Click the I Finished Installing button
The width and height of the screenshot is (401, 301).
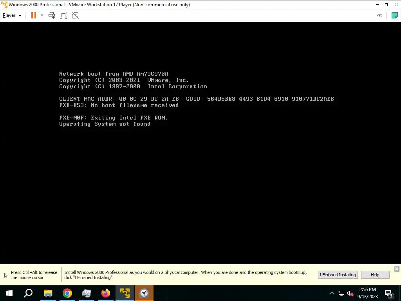[338, 275]
